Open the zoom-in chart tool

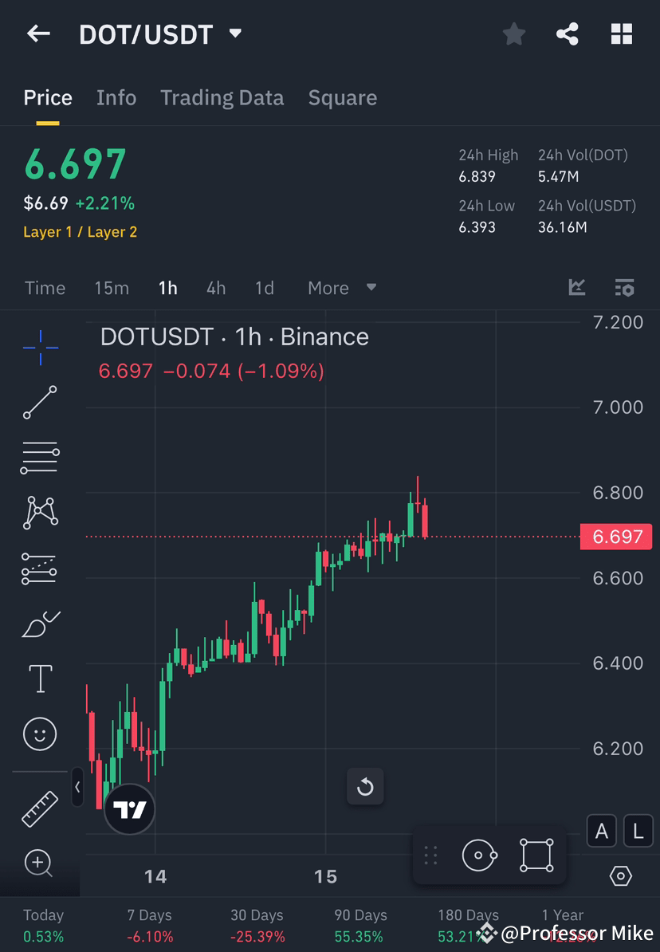point(40,863)
